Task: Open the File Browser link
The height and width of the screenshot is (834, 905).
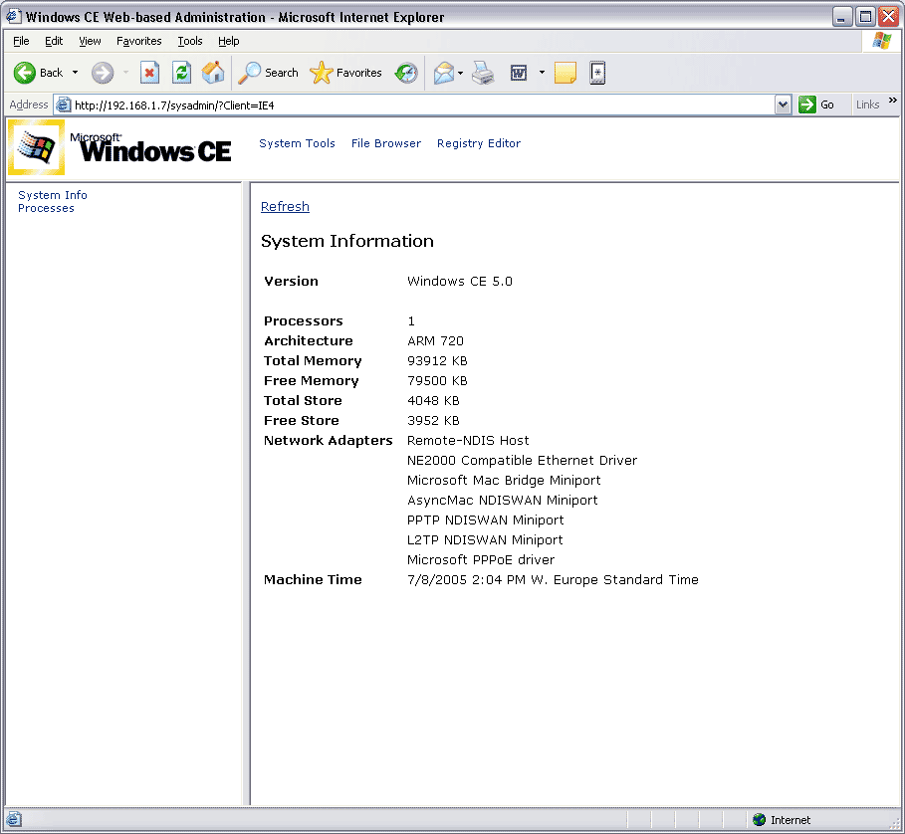Action: pos(386,143)
